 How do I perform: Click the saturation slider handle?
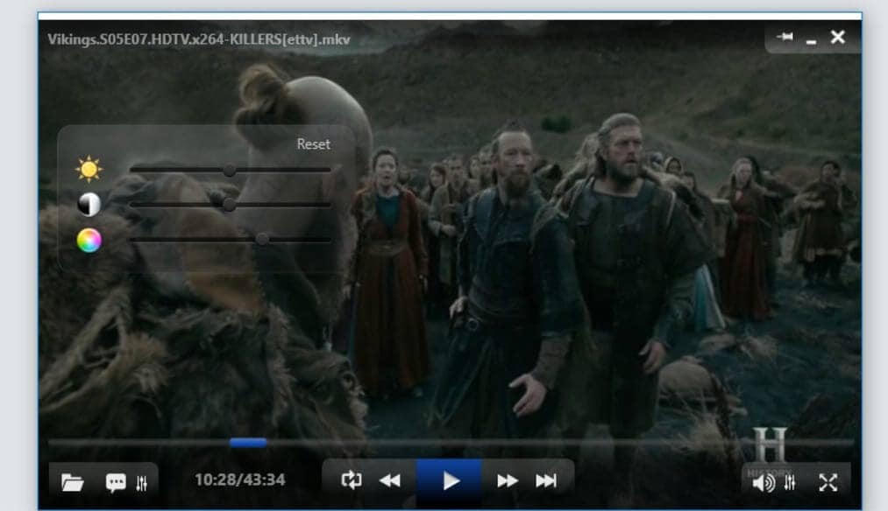pyautogui.click(x=261, y=239)
